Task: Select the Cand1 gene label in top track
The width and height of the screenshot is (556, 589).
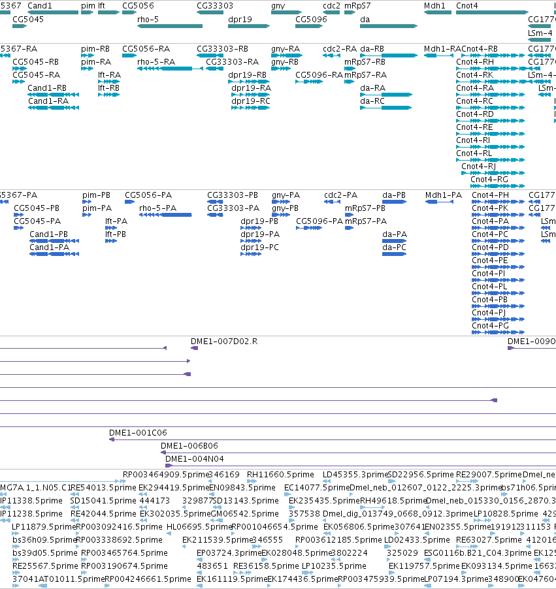Action: (x=39, y=6)
